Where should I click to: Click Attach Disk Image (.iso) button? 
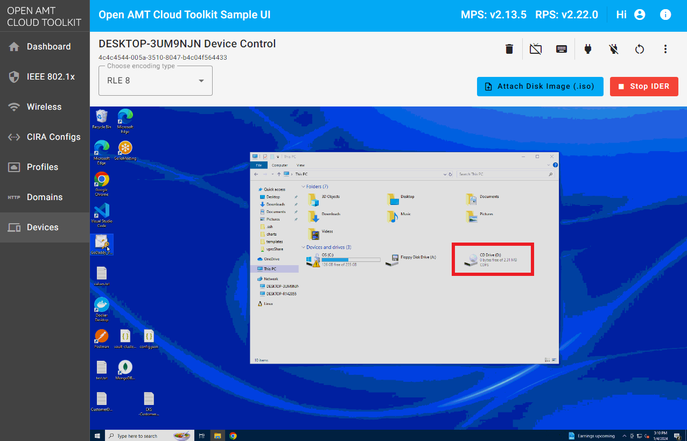tap(540, 87)
